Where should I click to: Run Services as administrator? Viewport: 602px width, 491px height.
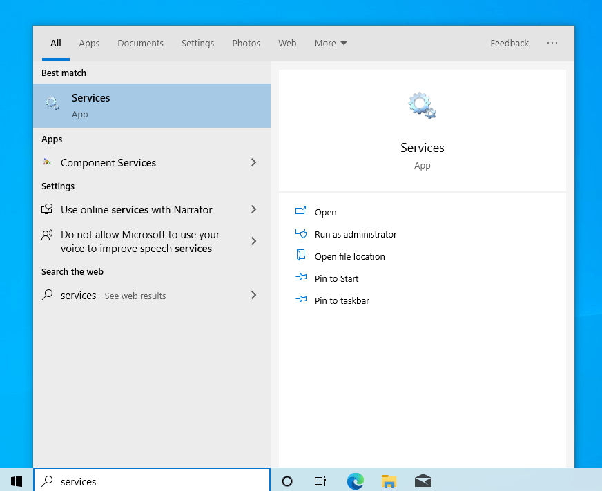tap(356, 235)
